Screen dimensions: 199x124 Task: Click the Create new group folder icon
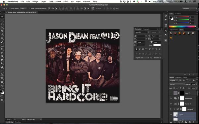coord(186,122)
